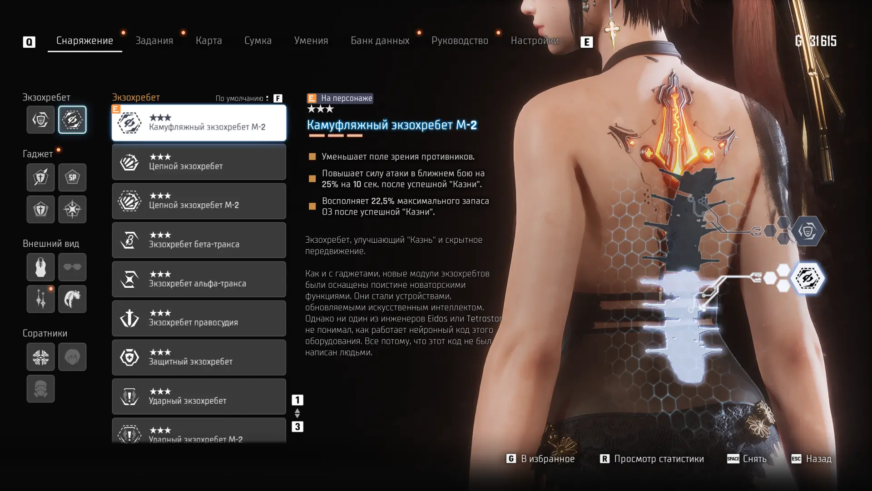Click Снять to unequip exospine
872x491 pixels.
tap(755, 459)
